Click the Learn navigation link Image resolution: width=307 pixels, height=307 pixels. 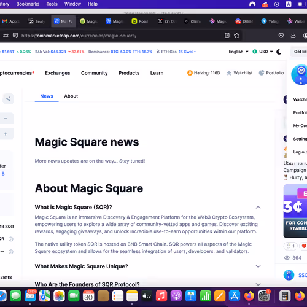(157, 73)
